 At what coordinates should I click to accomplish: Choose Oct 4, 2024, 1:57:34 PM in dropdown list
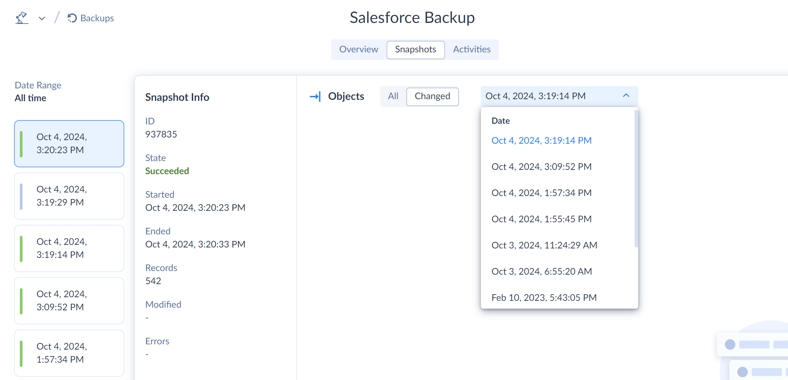[x=542, y=193]
